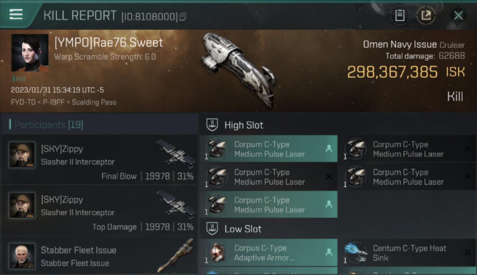Open the Participants [19] tab
This screenshot has width=477, height=275.
pos(49,125)
